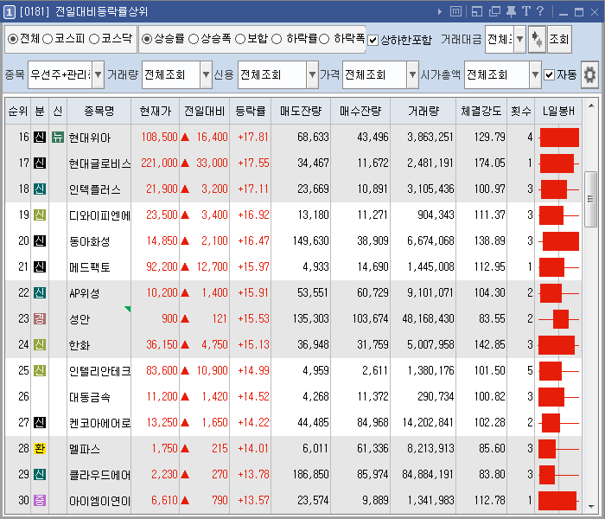The width and height of the screenshot is (605, 519).
Task: Click the condition swap arrows icon
Action: coord(537,39)
